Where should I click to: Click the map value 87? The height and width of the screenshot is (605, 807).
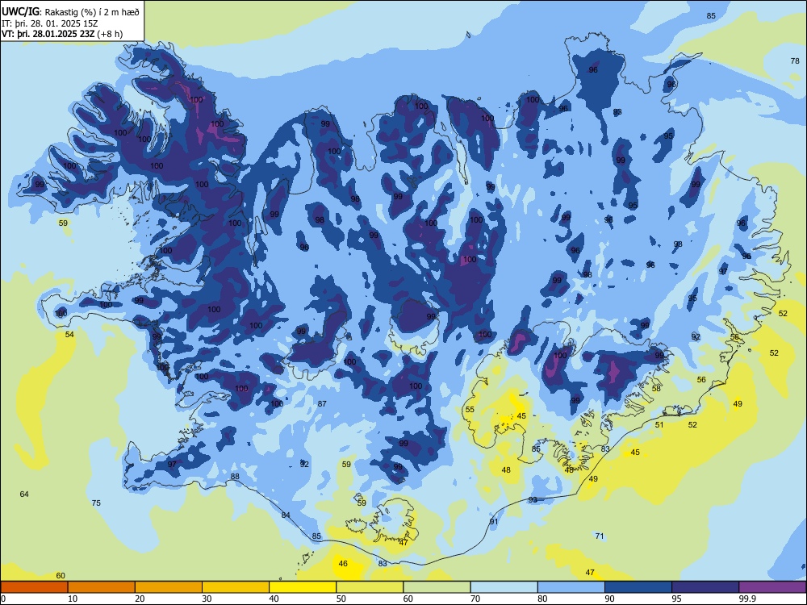(x=322, y=404)
